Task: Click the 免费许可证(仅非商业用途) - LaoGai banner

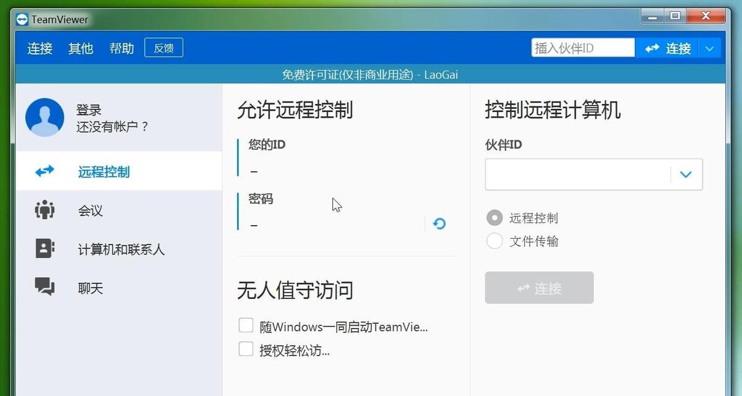Action: point(370,74)
